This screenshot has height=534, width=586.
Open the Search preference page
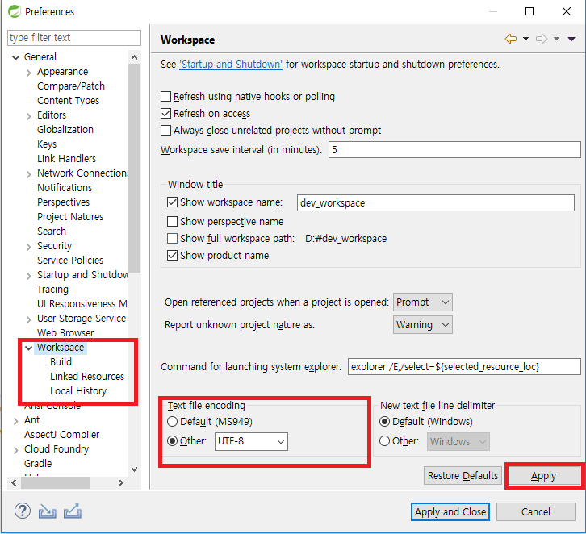(x=52, y=232)
